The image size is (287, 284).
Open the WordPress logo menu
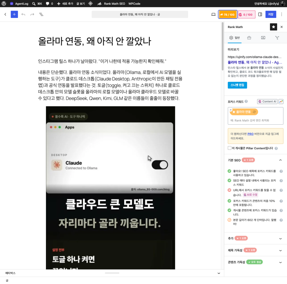click(x=4, y=3)
